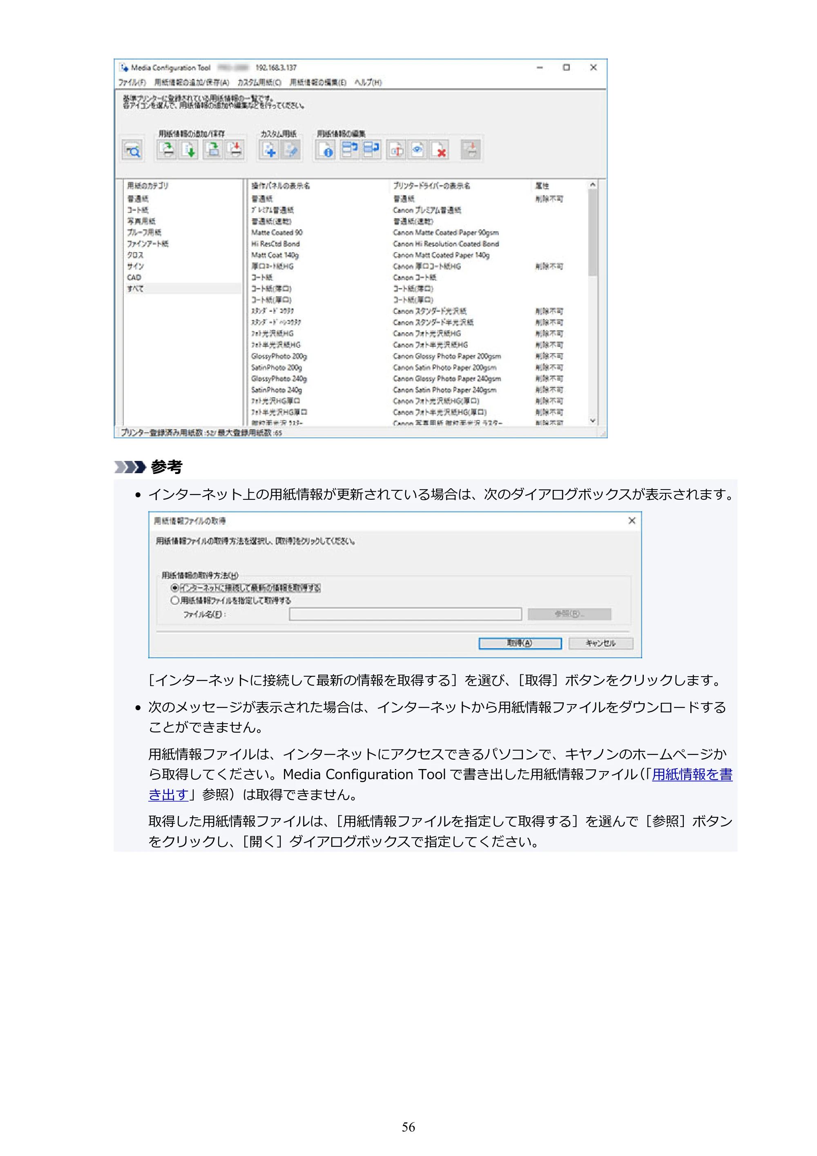Select 用紙情報ファイルを指定して取得する radio button
Image resolution: width=817 pixels, height=1156 pixels.
point(175,600)
